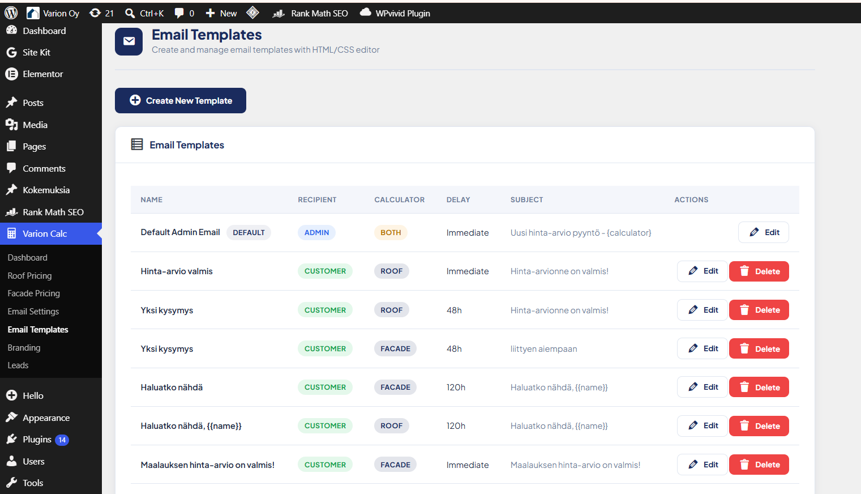Open Posts in sidebar
861x494 pixels.
coord(33,103)
